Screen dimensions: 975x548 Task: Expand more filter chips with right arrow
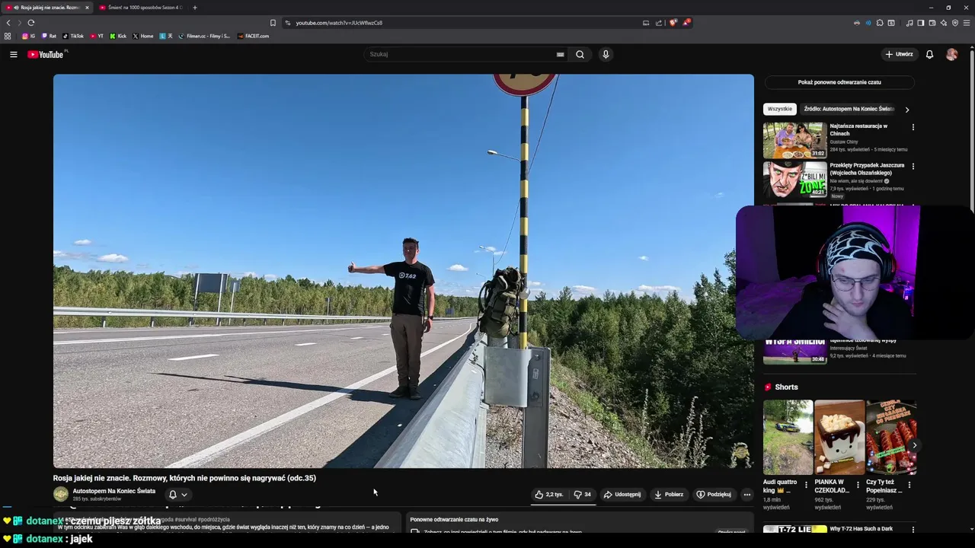(906, 110)
